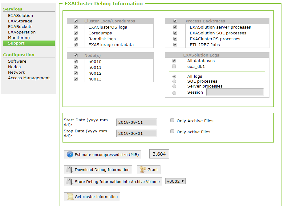Click the Start Date input field
The height and width of the screenshot is (207, 283).
137,122
